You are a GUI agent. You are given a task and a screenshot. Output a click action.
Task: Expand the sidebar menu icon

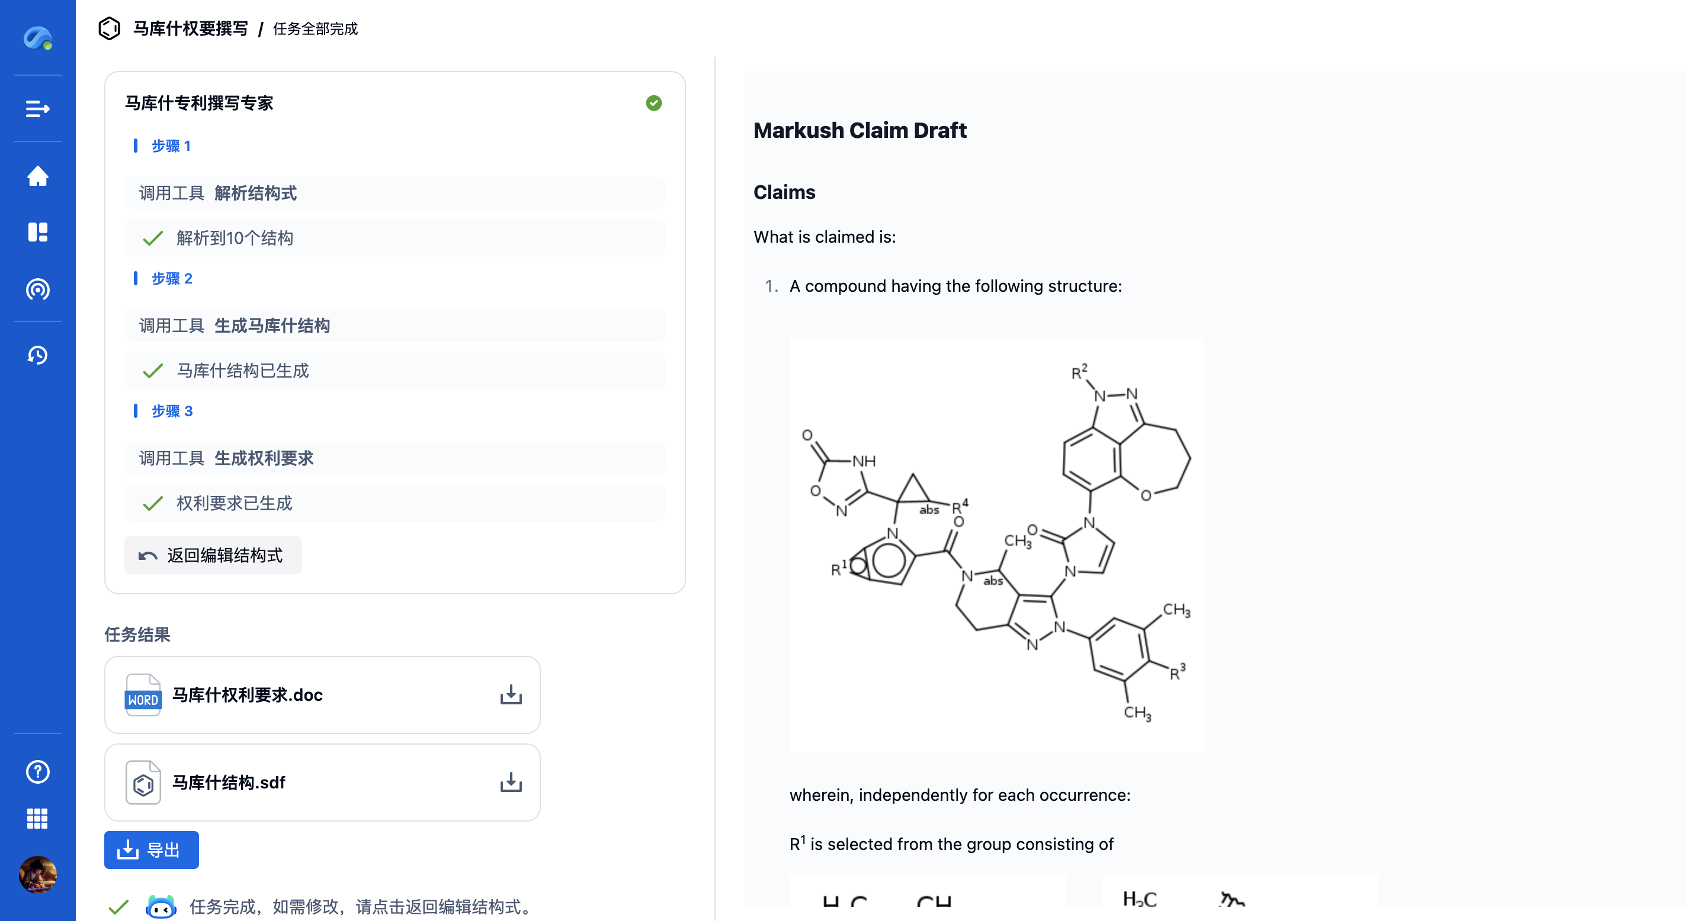(38, 108)
